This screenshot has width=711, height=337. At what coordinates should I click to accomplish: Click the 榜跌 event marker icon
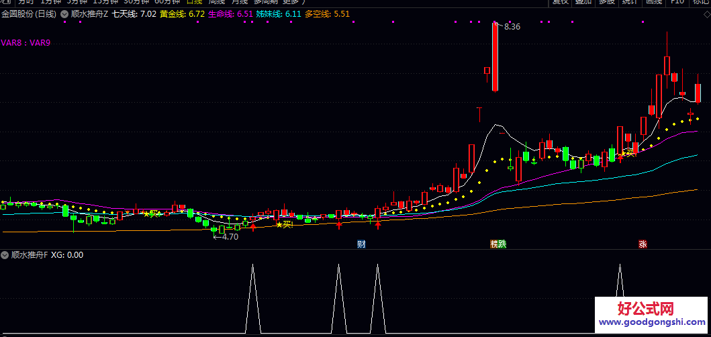coord(497,244)
